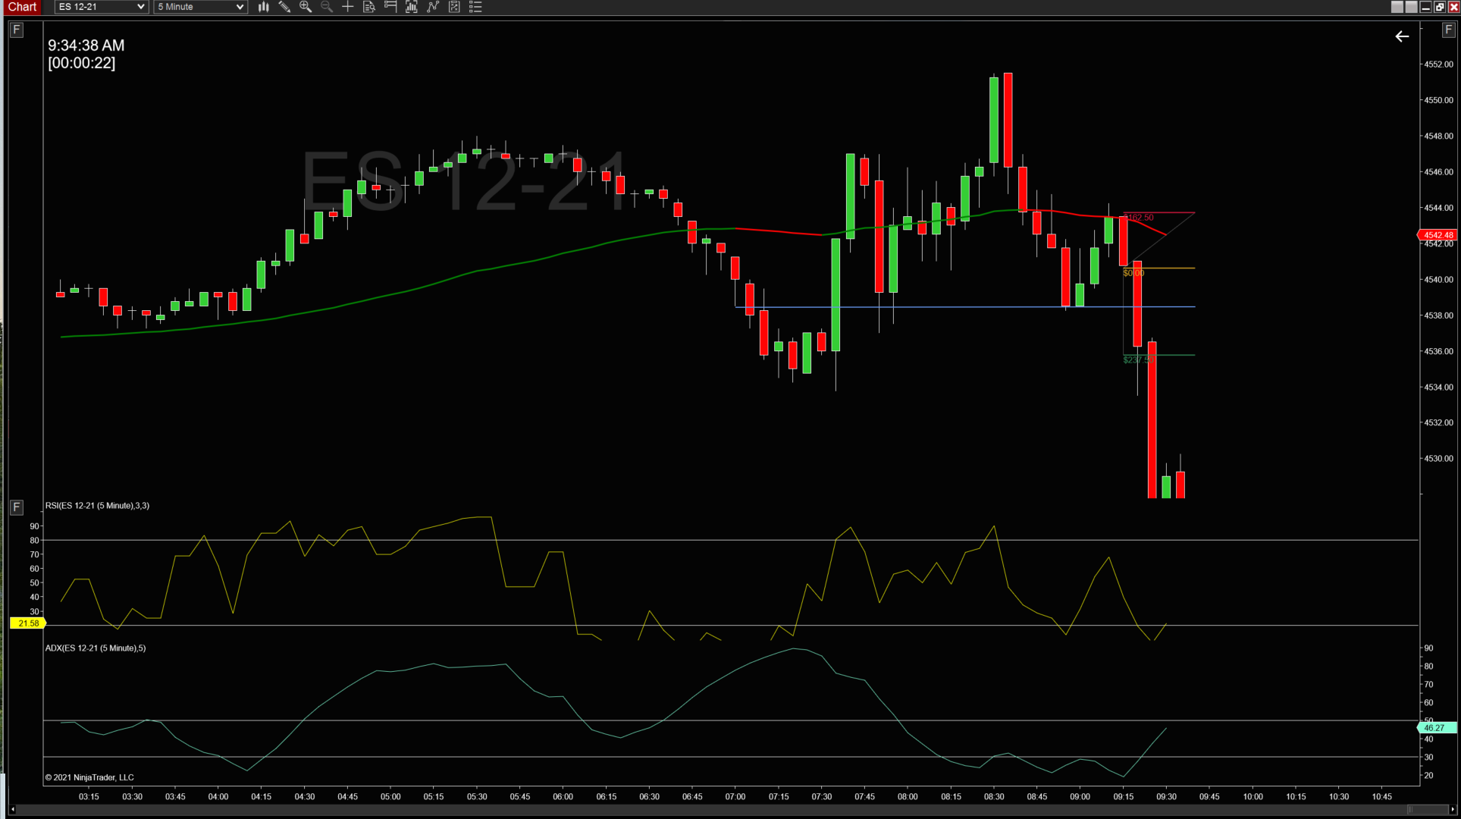The image size is (1461, 819).
Task: Open the Indicators icon
Action: pos(433,7)
